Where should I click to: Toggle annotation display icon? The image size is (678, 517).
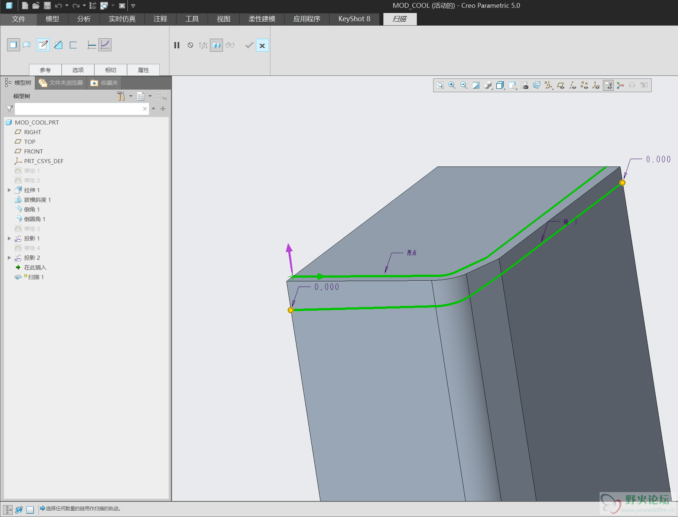(x=608, y=85)
